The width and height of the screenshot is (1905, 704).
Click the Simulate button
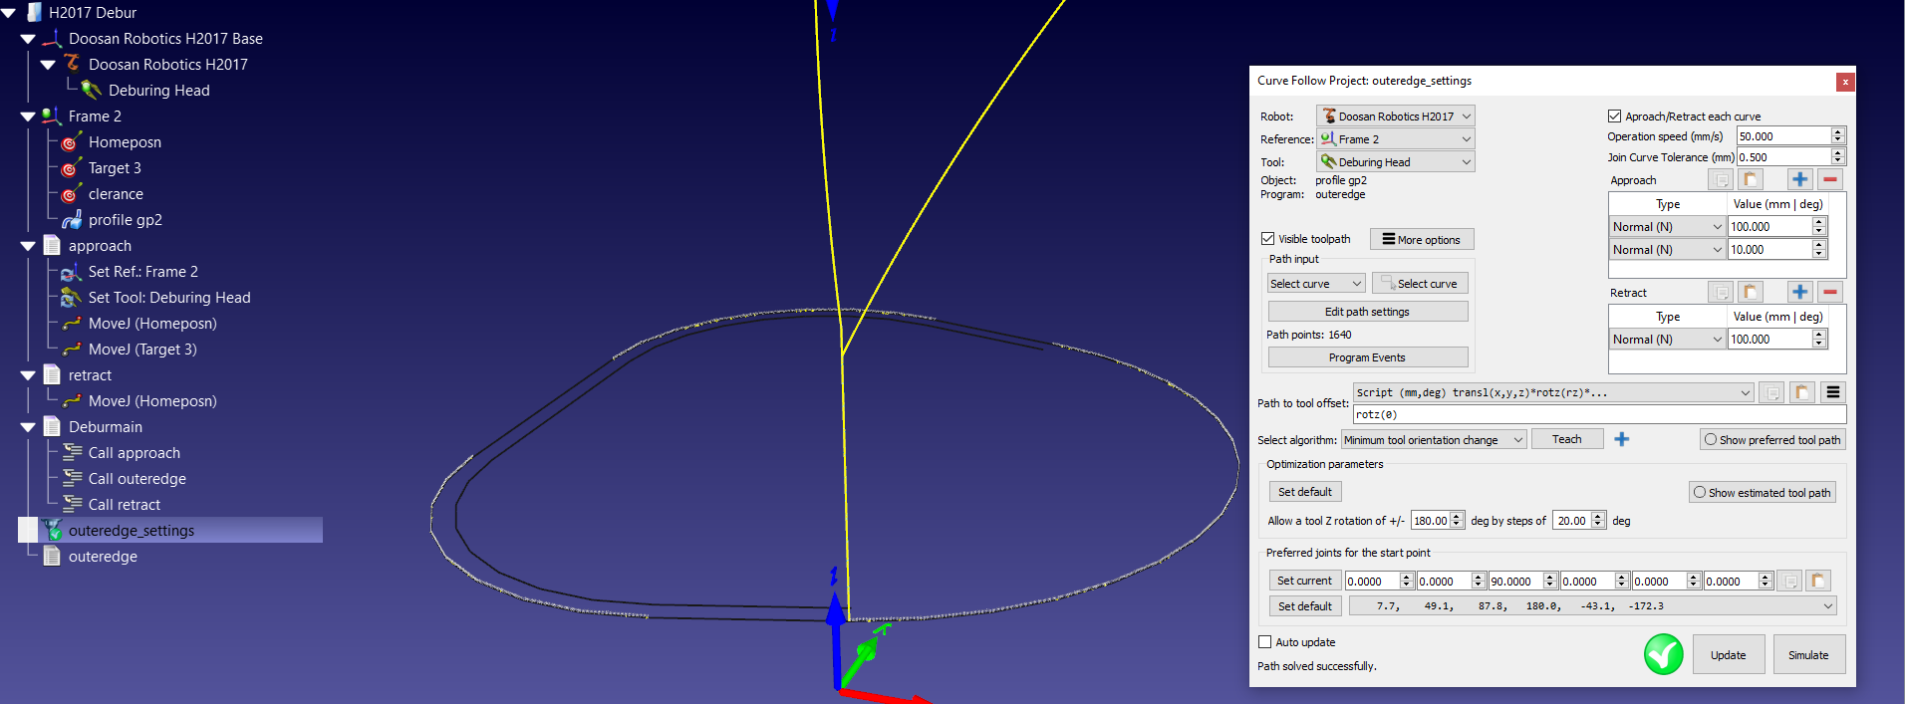coord(1808,654)
